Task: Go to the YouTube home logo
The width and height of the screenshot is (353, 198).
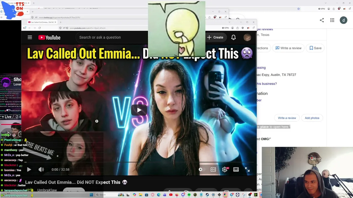Action: point(49,37)
